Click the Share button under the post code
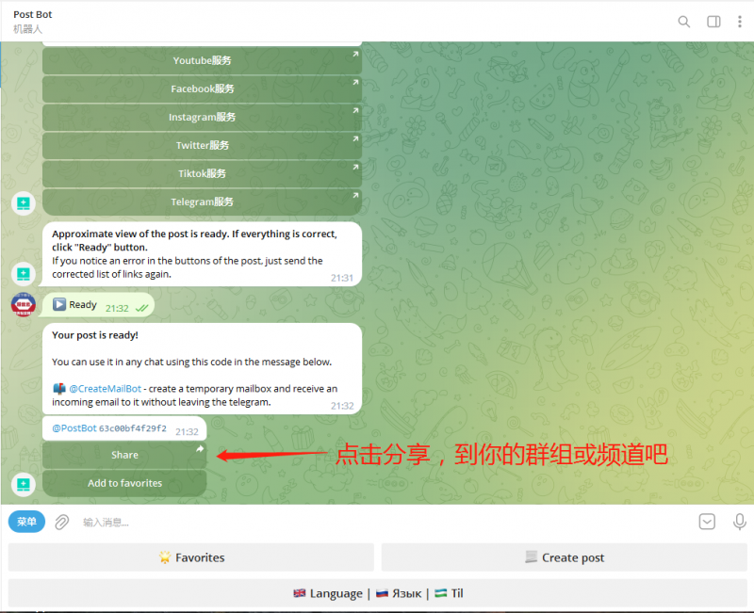 (x=124, y=455)
